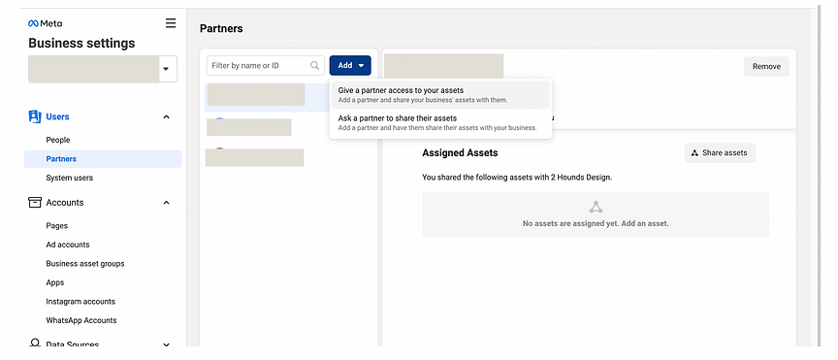Screen dimensions: 838x360
Task: Click the Data Sources icon
Action: (x=35, y=344)
